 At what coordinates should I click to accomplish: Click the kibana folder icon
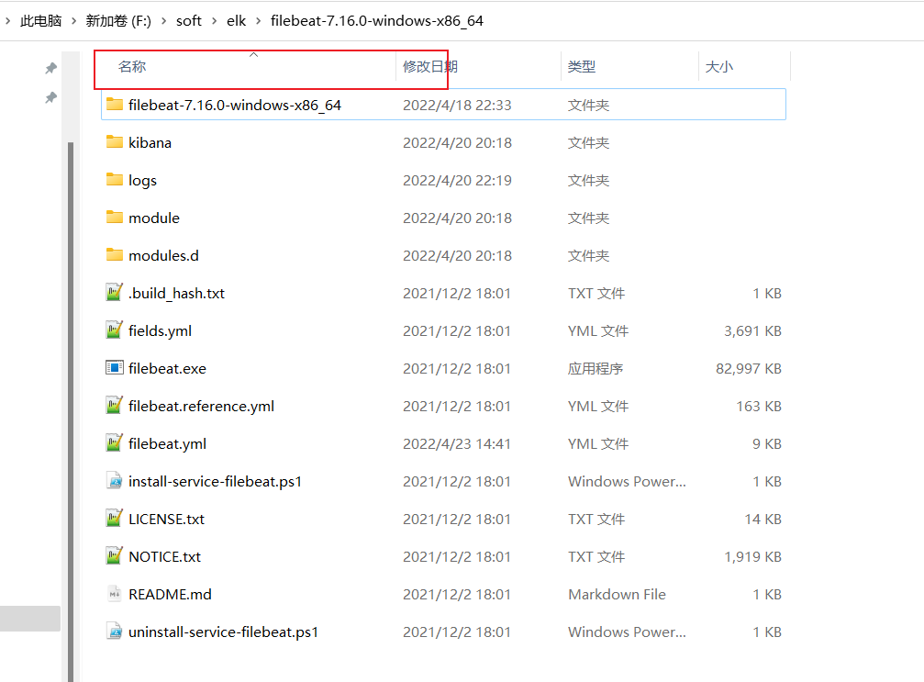click(x=115, y=142)
